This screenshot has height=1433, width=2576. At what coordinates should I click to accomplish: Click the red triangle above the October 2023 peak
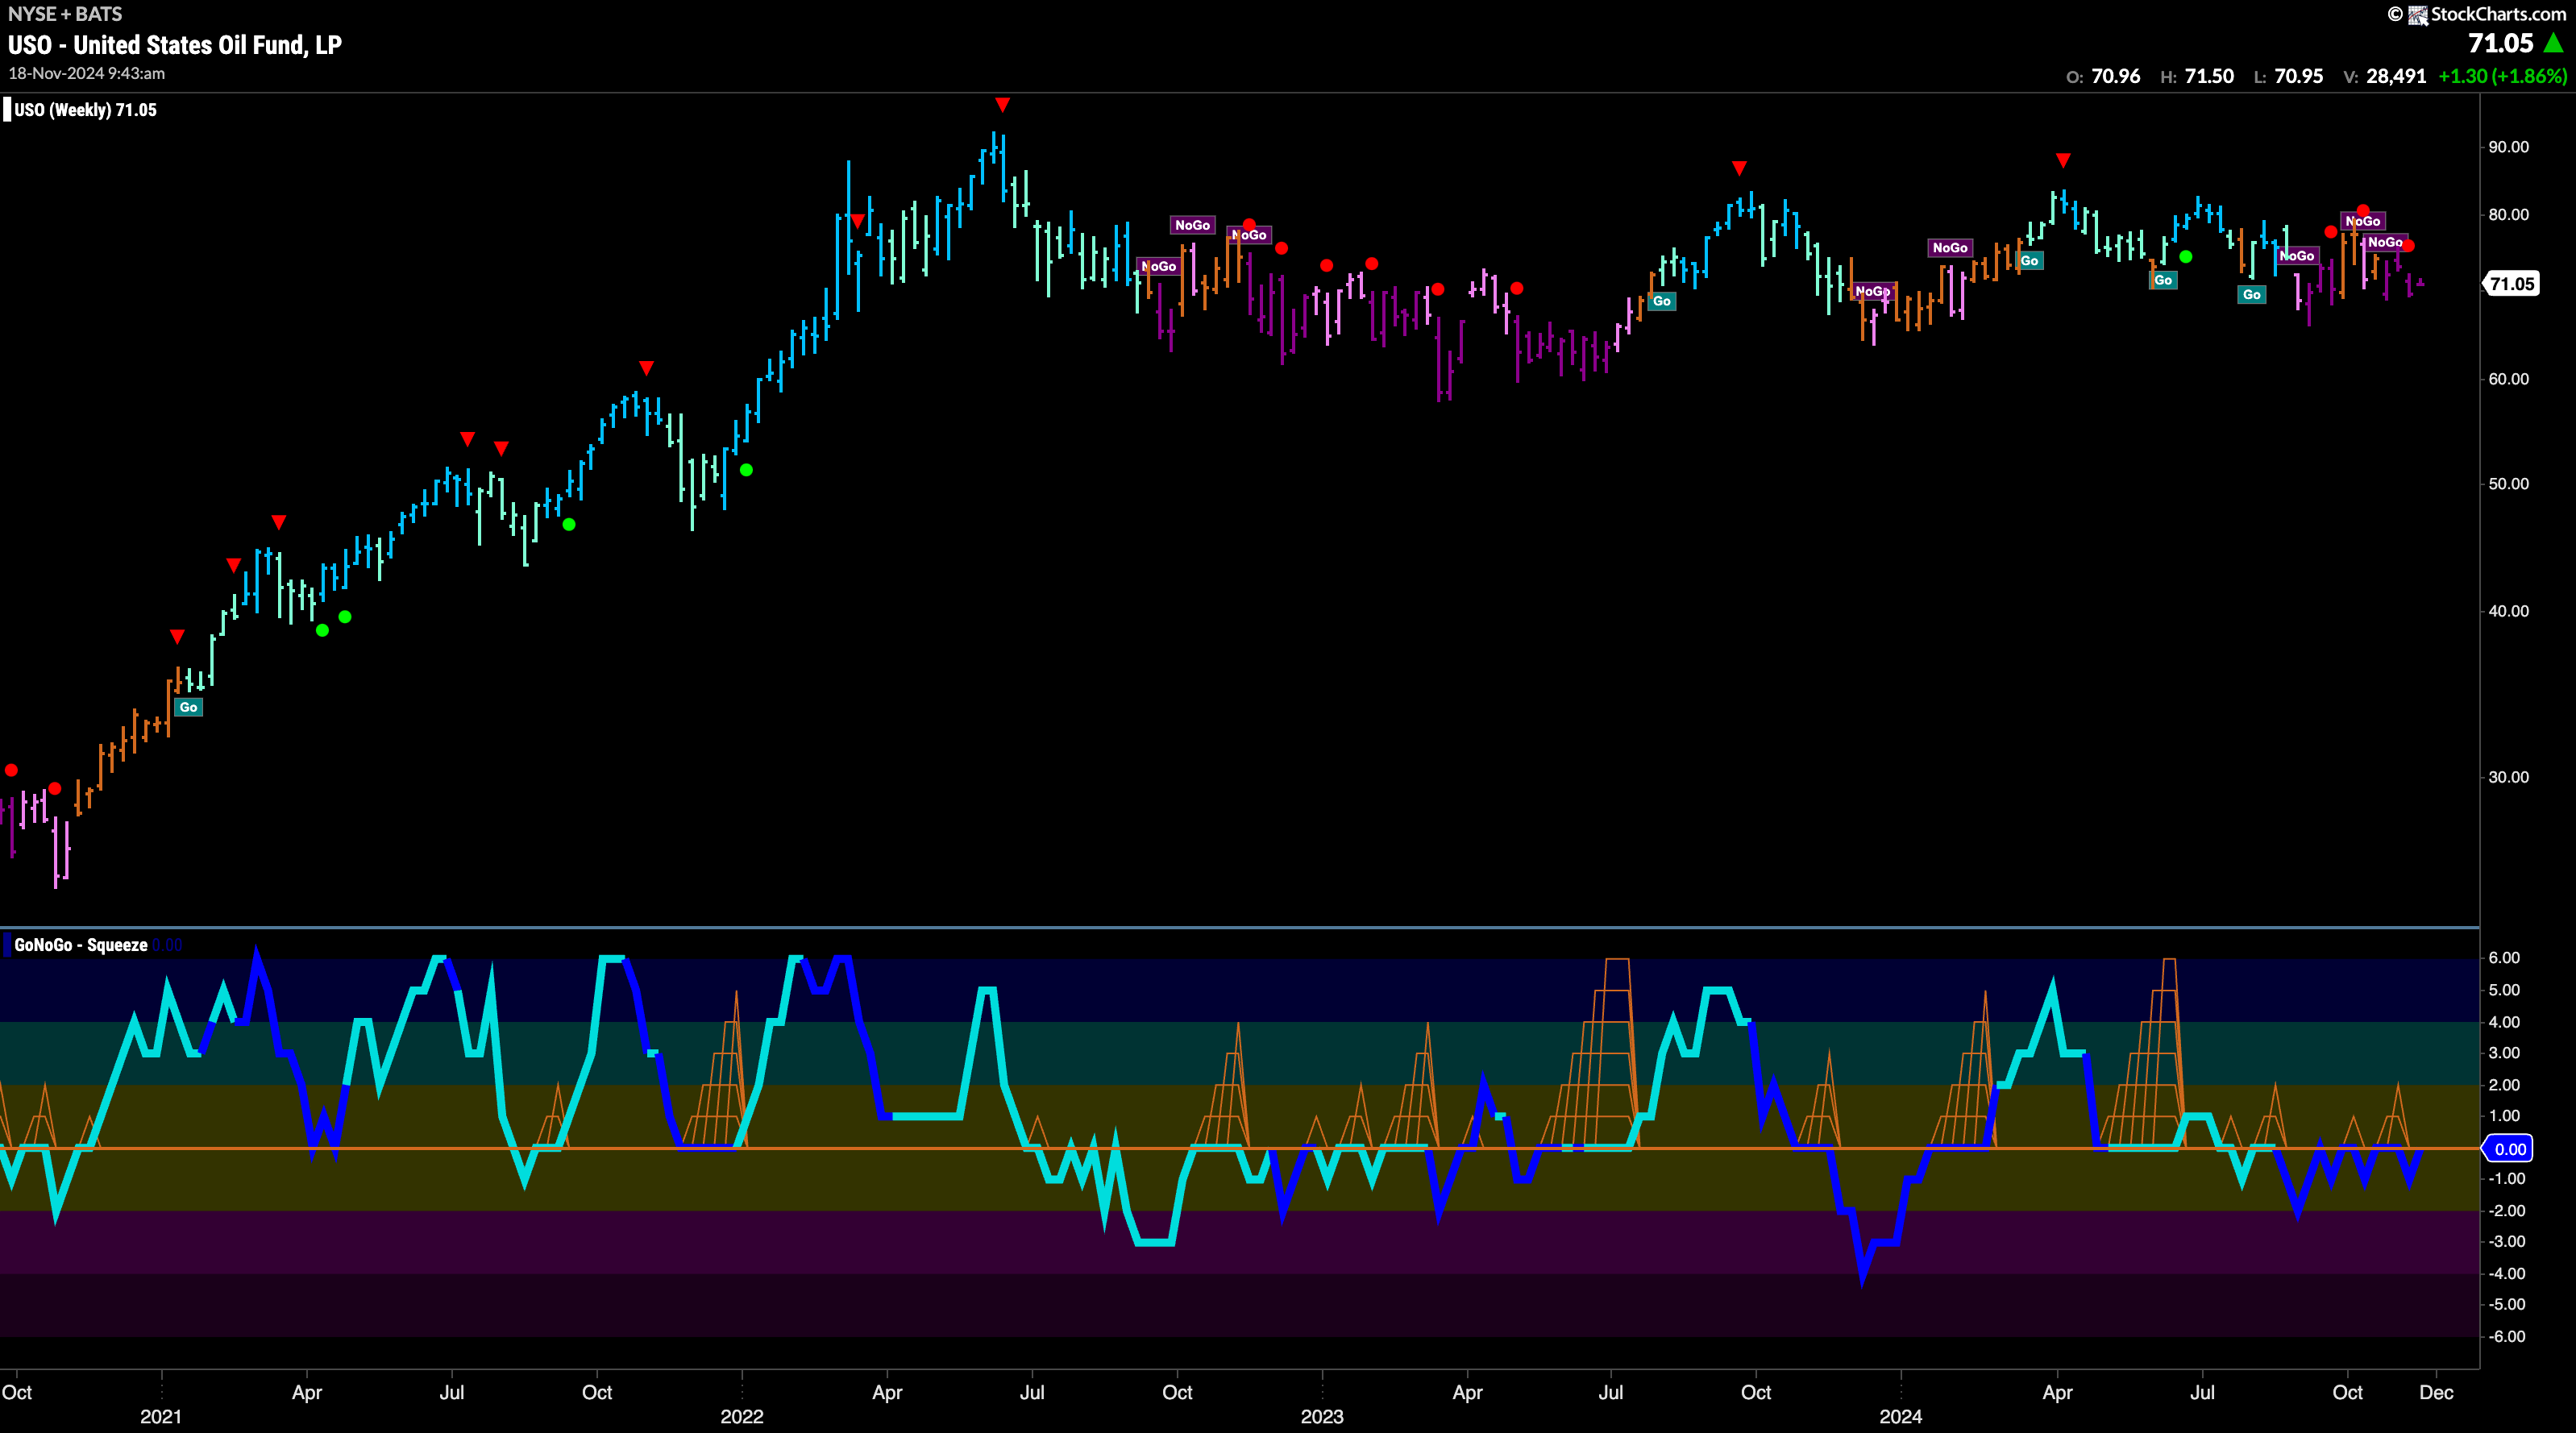tap(1739, 168)
